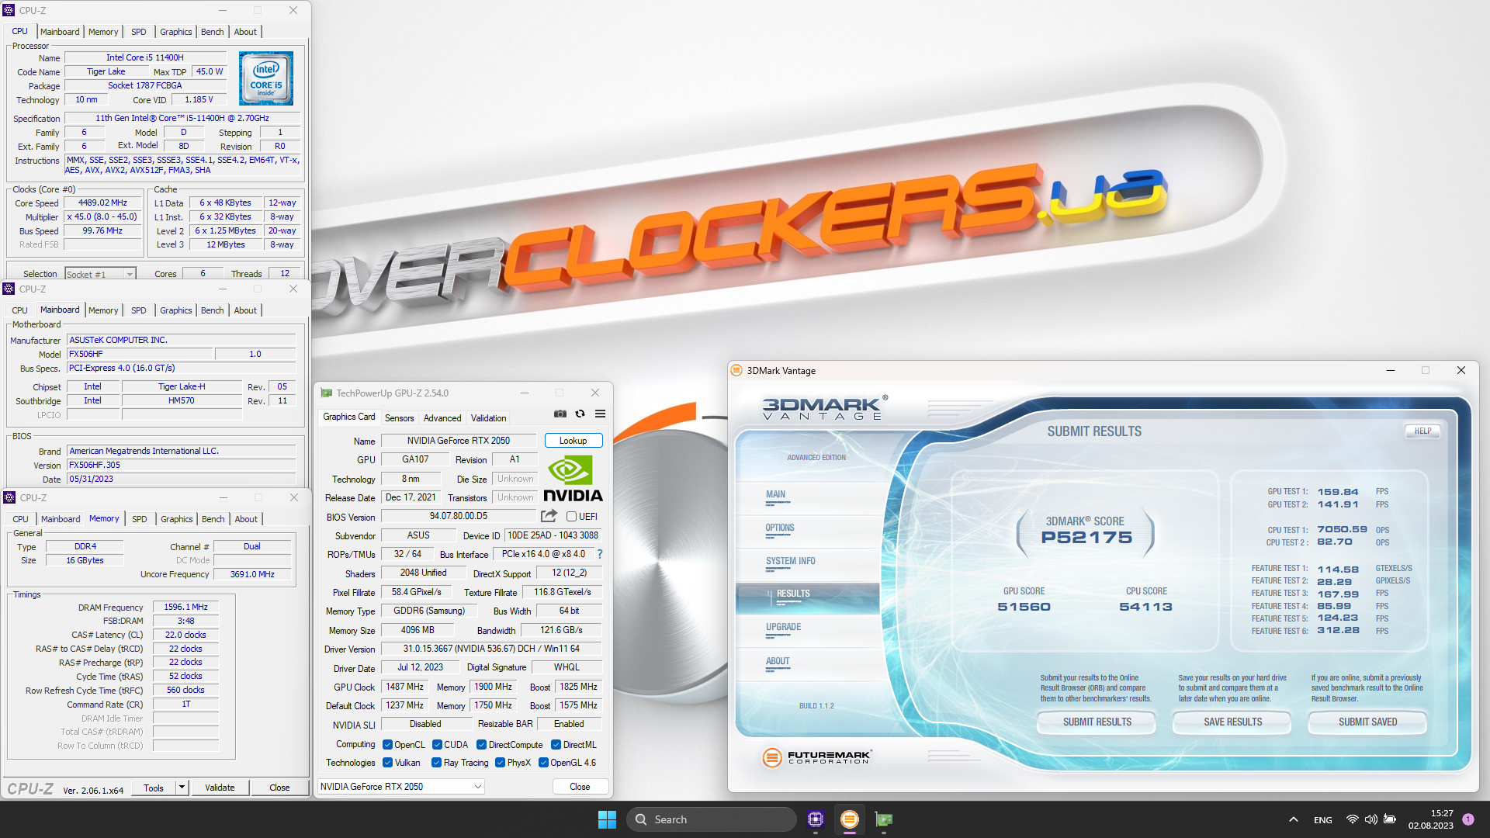Click the Futuremark logo in 3DMark Vantage
Screen dimensions: 1490x838
[x=818, y=757]
